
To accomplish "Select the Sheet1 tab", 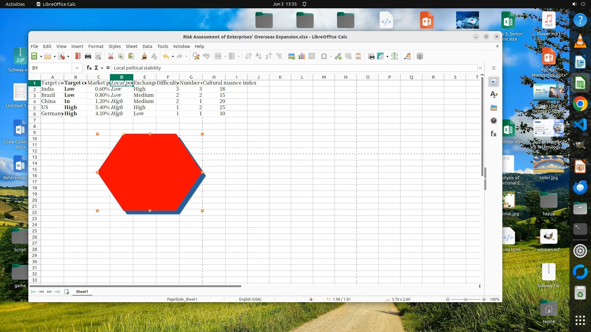I will coord(82,291).
